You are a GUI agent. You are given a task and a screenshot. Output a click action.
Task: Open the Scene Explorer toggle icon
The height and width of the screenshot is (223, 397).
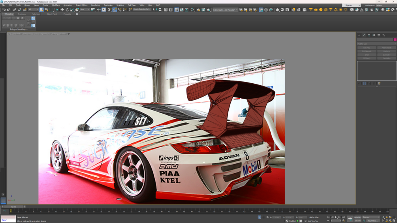166,9
